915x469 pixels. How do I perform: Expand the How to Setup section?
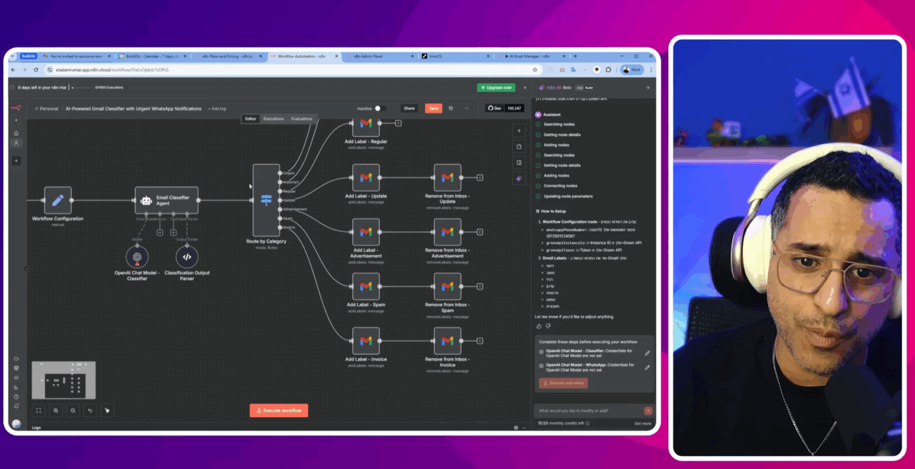tap(554, 211)
